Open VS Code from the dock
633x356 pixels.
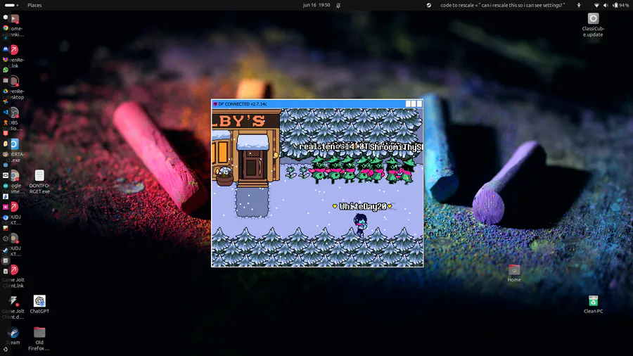(5, 112)
